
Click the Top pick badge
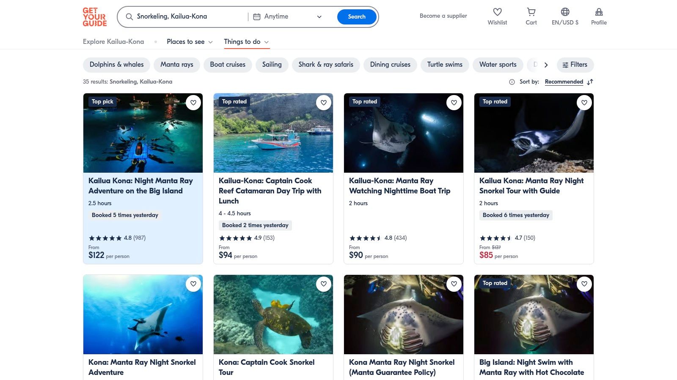tap(102, 102)
